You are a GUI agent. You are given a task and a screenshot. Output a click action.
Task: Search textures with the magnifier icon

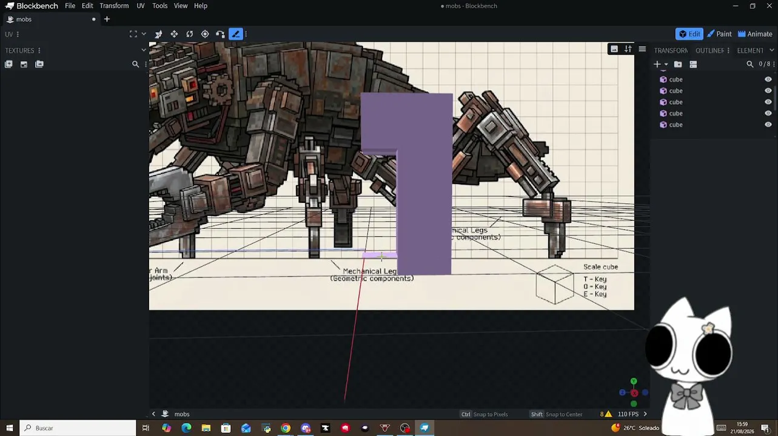135,64
